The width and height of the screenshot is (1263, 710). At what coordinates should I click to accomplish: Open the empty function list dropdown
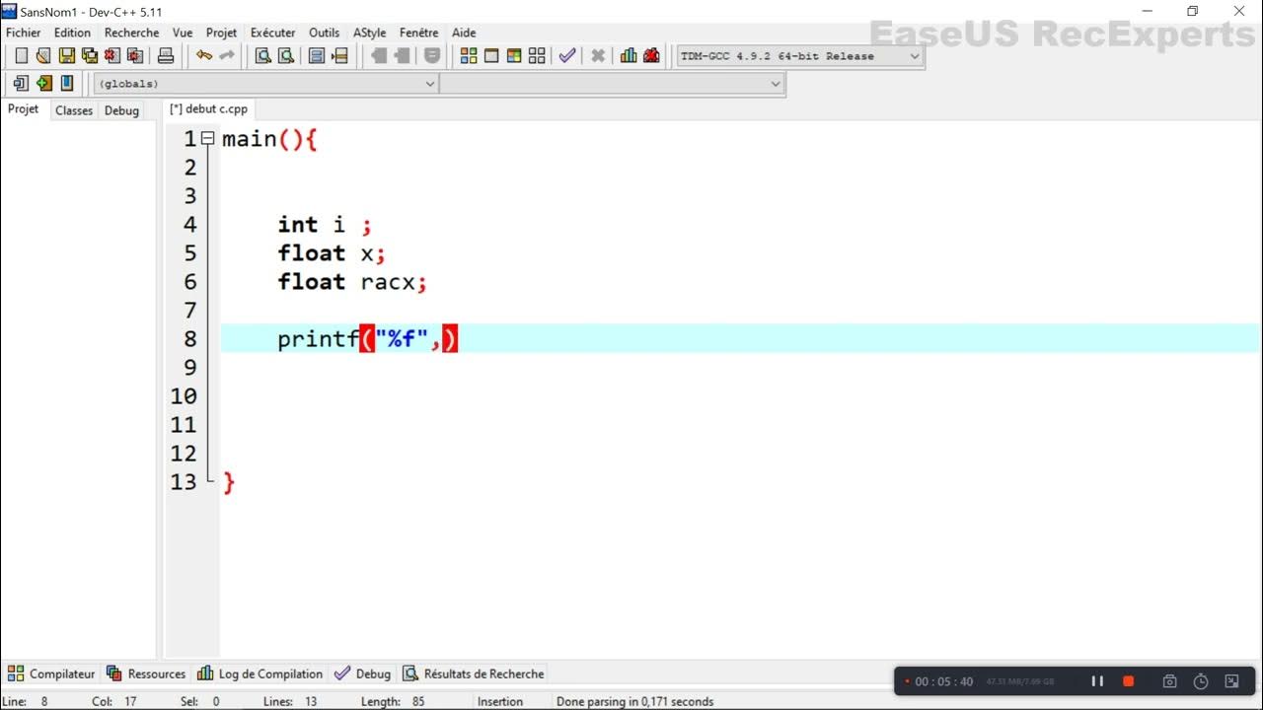coord(612,84)
